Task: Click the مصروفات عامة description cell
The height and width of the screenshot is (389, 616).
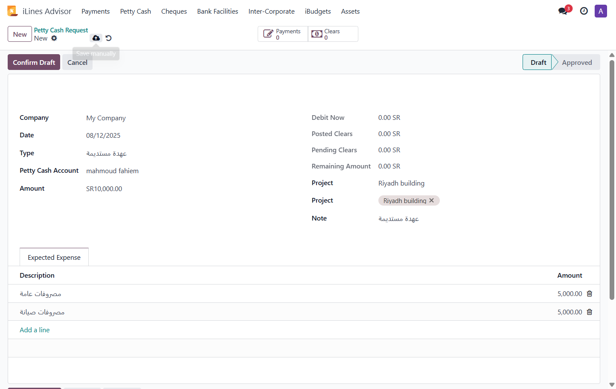Action: point(41,294)
